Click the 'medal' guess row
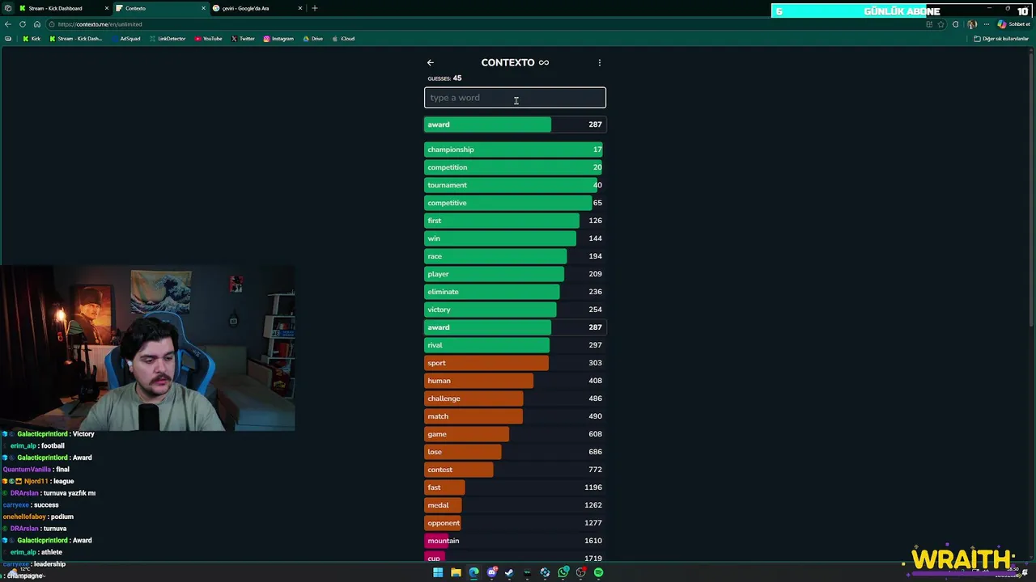This screenshot has width=1036, height=582. [x=515, y=505]
